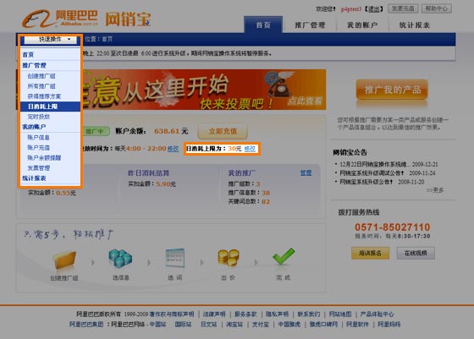Viewport: 474px width, 339px height.
Task: Open 网站地图 footer link
Action: pos(340,314)
